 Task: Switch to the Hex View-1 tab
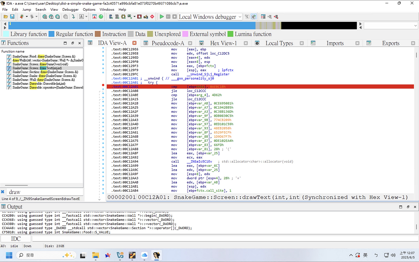coord(223,43)
